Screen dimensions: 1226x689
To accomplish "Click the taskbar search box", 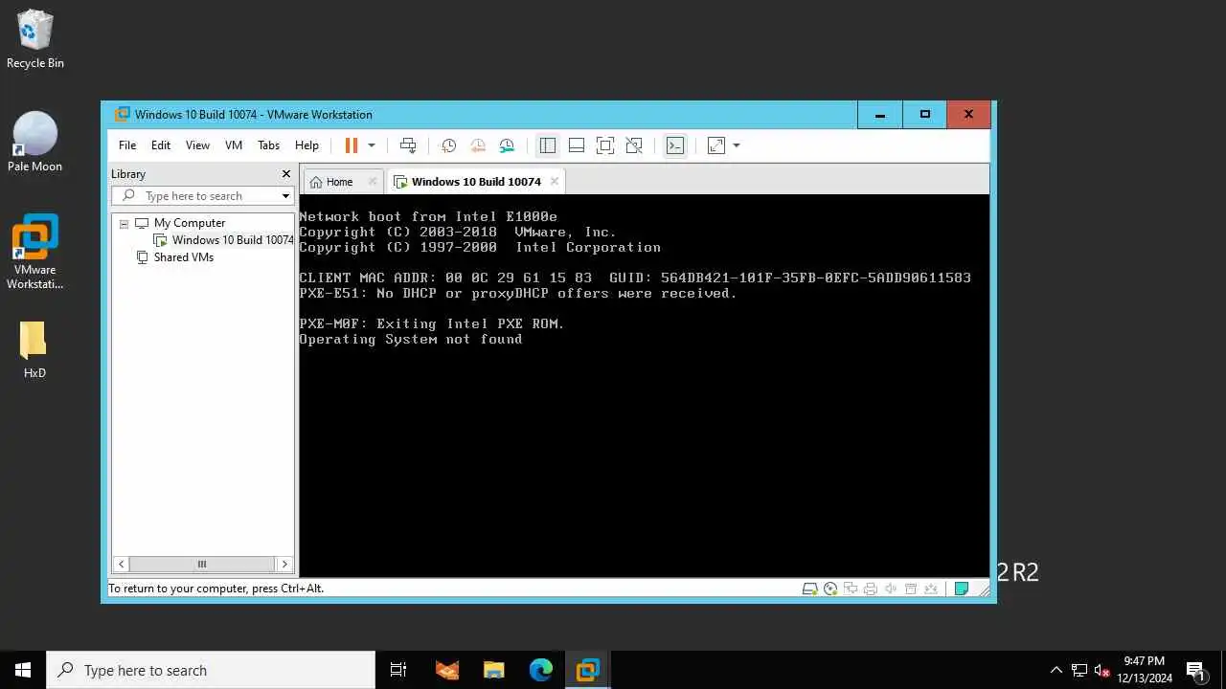I will [x=211, y=670].
